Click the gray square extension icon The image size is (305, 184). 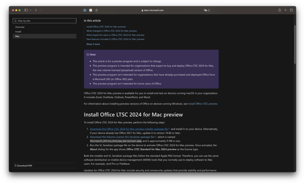pos(91,10)
